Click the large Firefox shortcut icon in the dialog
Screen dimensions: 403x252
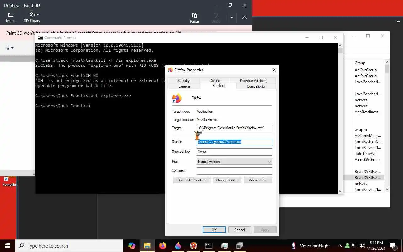click(x=177, y=98)
